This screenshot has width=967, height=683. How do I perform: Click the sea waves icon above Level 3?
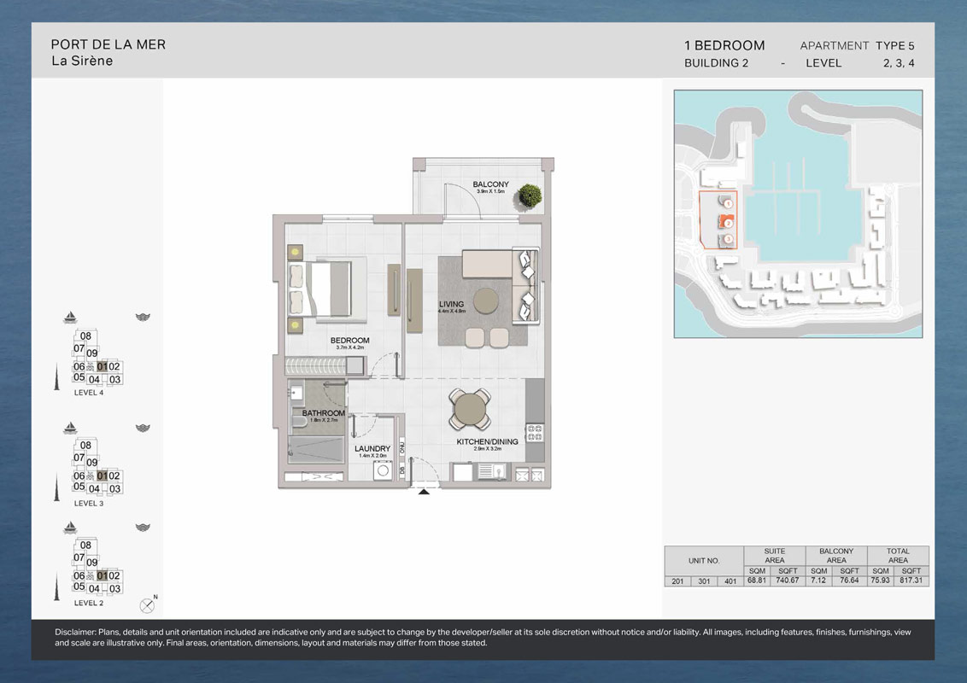pyautogui.click(x=143, y=427)
